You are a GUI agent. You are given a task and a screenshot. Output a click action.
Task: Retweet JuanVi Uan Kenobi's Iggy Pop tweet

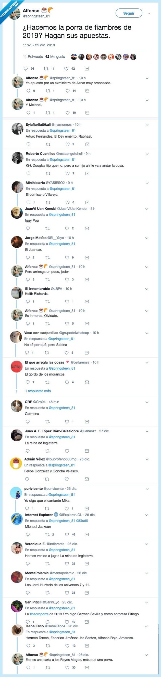click(47, 228)
